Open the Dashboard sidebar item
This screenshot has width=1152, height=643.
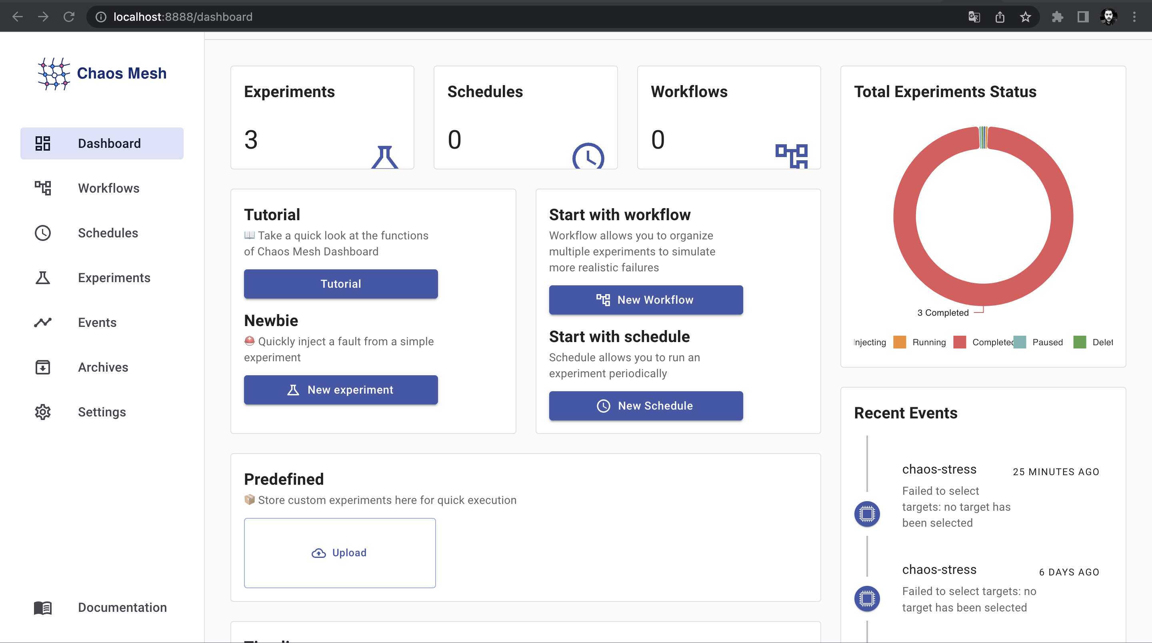102,143
